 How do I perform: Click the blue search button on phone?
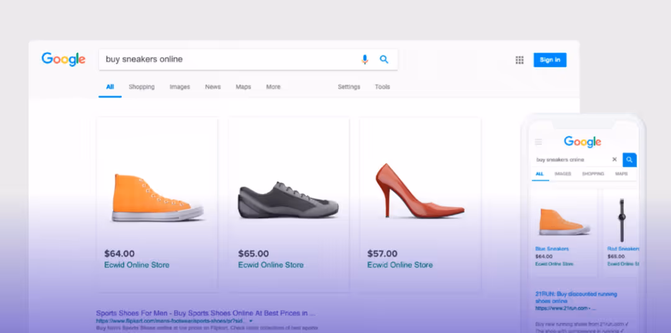(x=629, y=160)
